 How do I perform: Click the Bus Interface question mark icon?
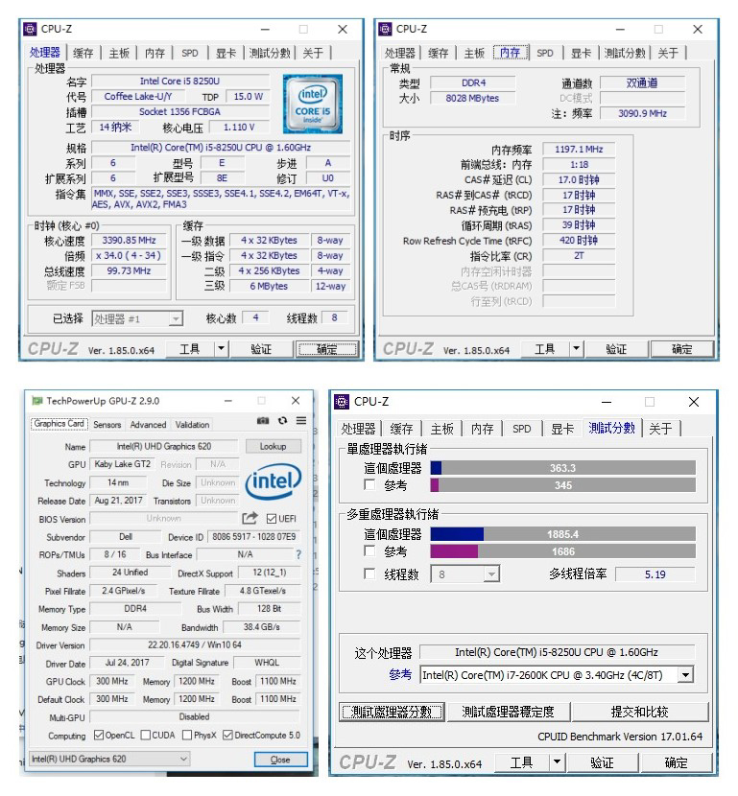(x=298, y=555)
